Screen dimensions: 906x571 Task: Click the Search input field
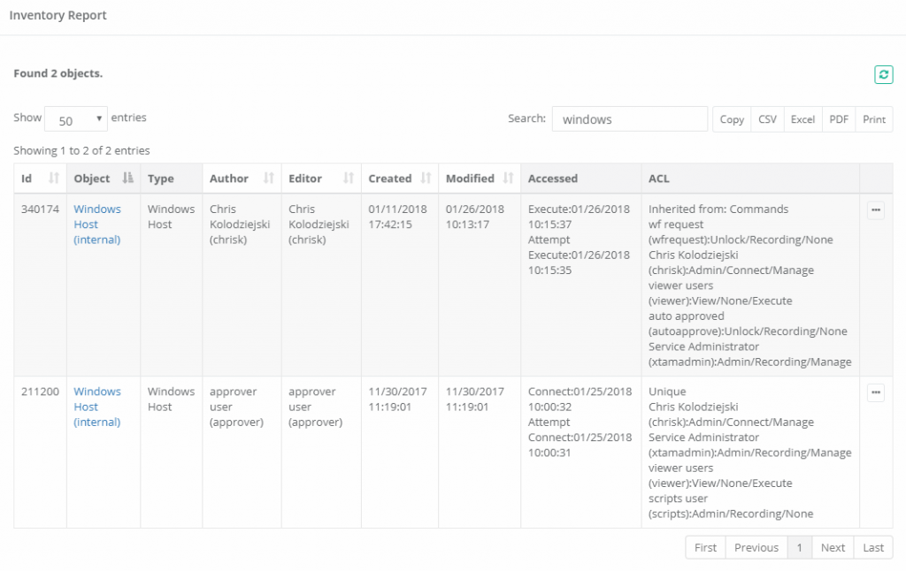click(x=629, y=119)
